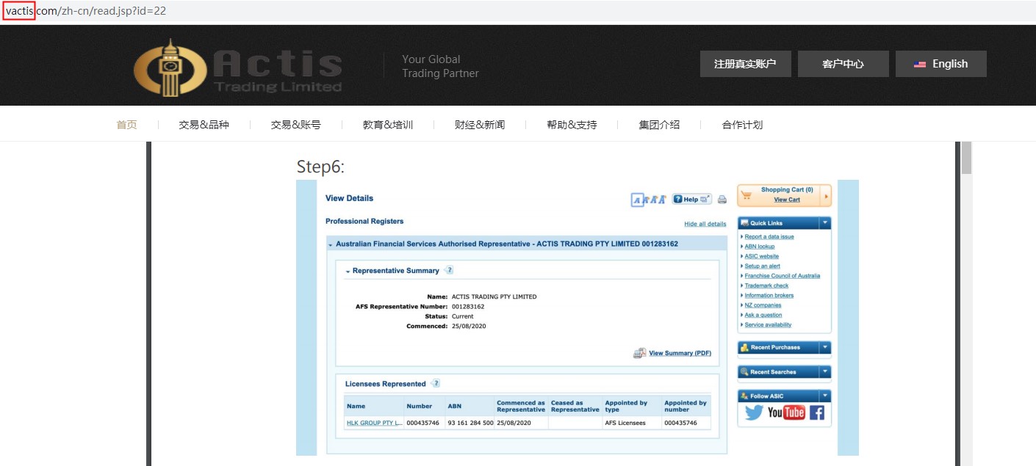
Task: Expand the Shopping Cart arrow
Action: point(827,196)
